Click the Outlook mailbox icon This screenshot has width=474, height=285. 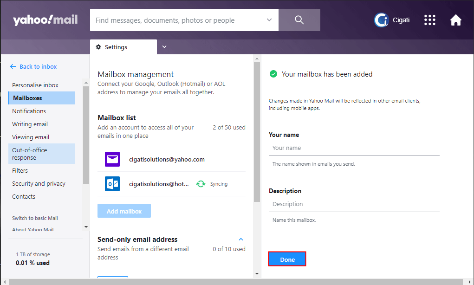pos(112,184)
